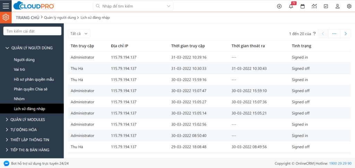Open the user profile icon
Image resolution: width=355 pixels, height=168 pixels.
pos(337,6)
